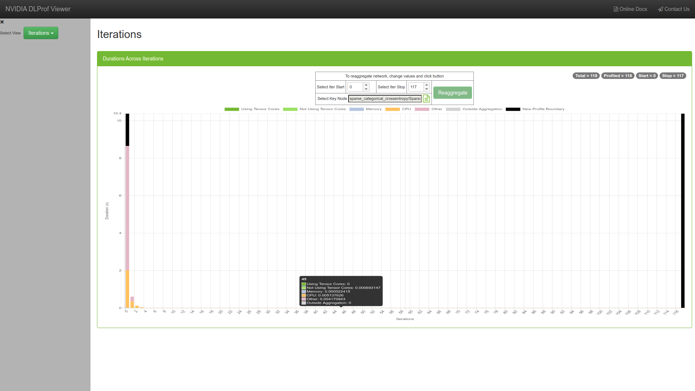Toggle the Other legend swatch

[422, 109]
